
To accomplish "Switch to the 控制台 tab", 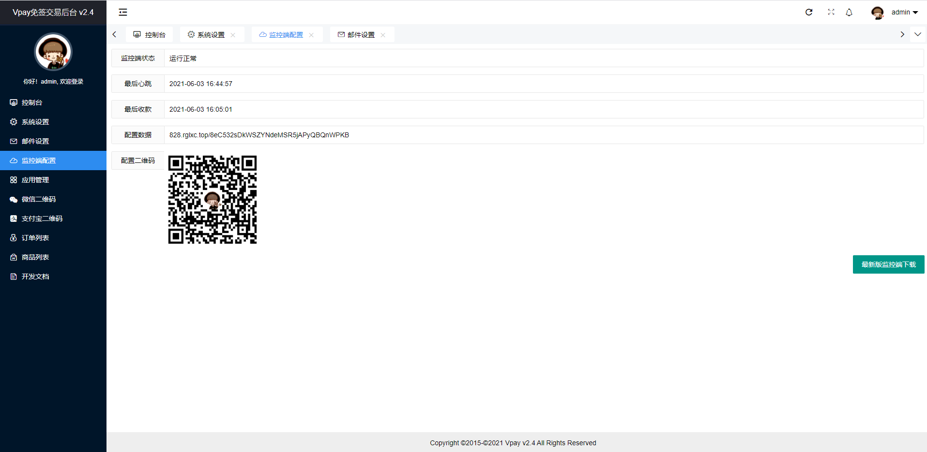I will pos(150,35).
